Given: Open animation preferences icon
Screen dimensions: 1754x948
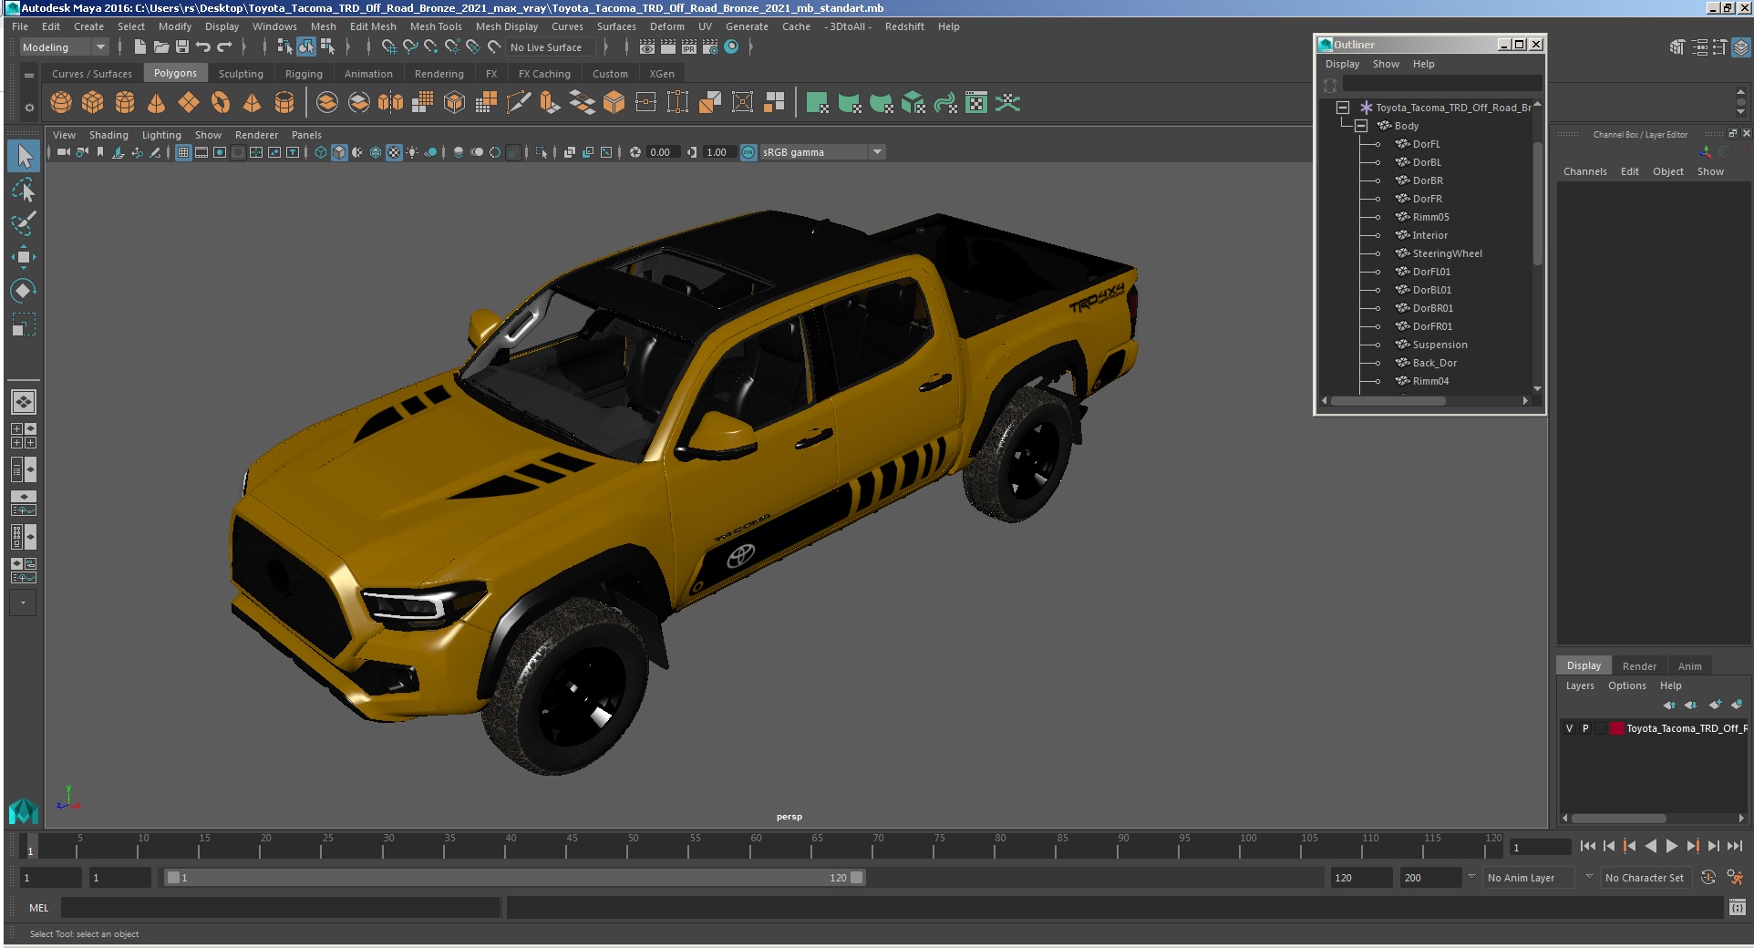Looking at the screenshot, I should coord(1735,878).
